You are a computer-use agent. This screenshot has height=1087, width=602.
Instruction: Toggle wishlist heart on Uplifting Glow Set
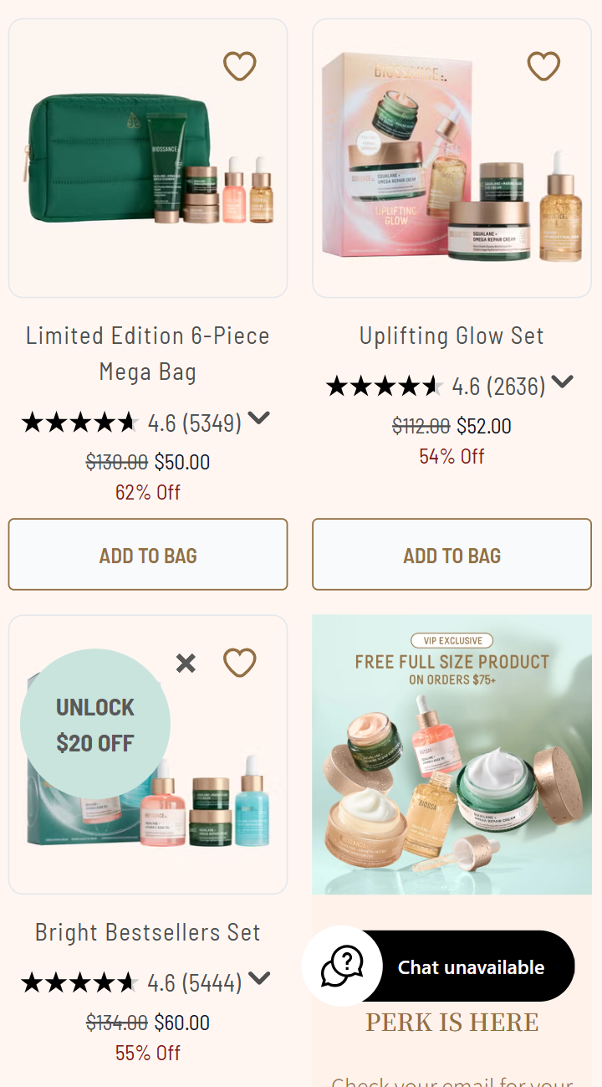[543, 66]
